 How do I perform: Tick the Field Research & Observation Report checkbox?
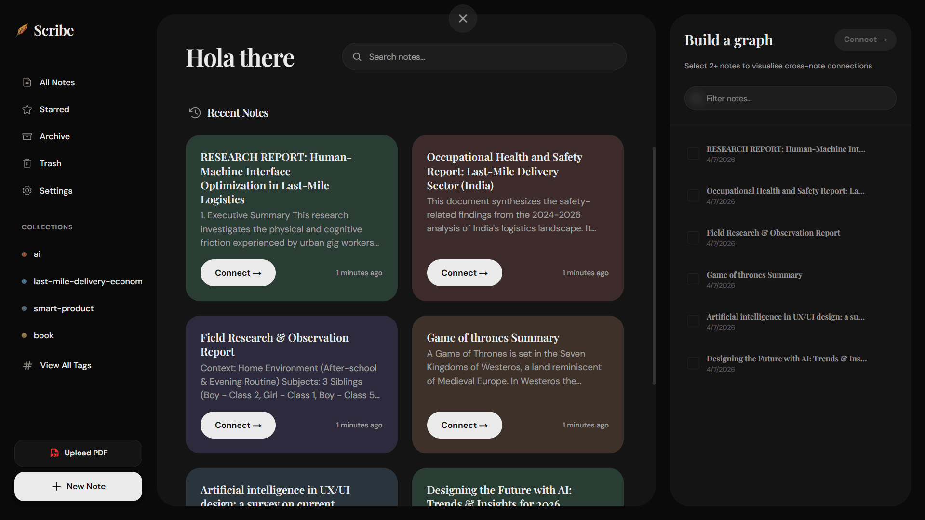tap(693, 237)
